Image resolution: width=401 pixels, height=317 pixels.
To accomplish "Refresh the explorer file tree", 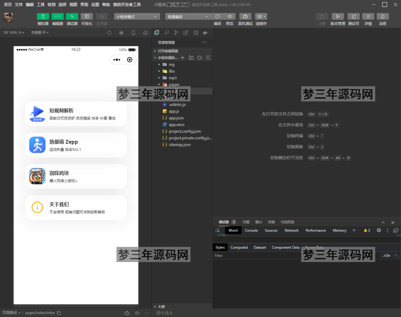I will 199,58.
